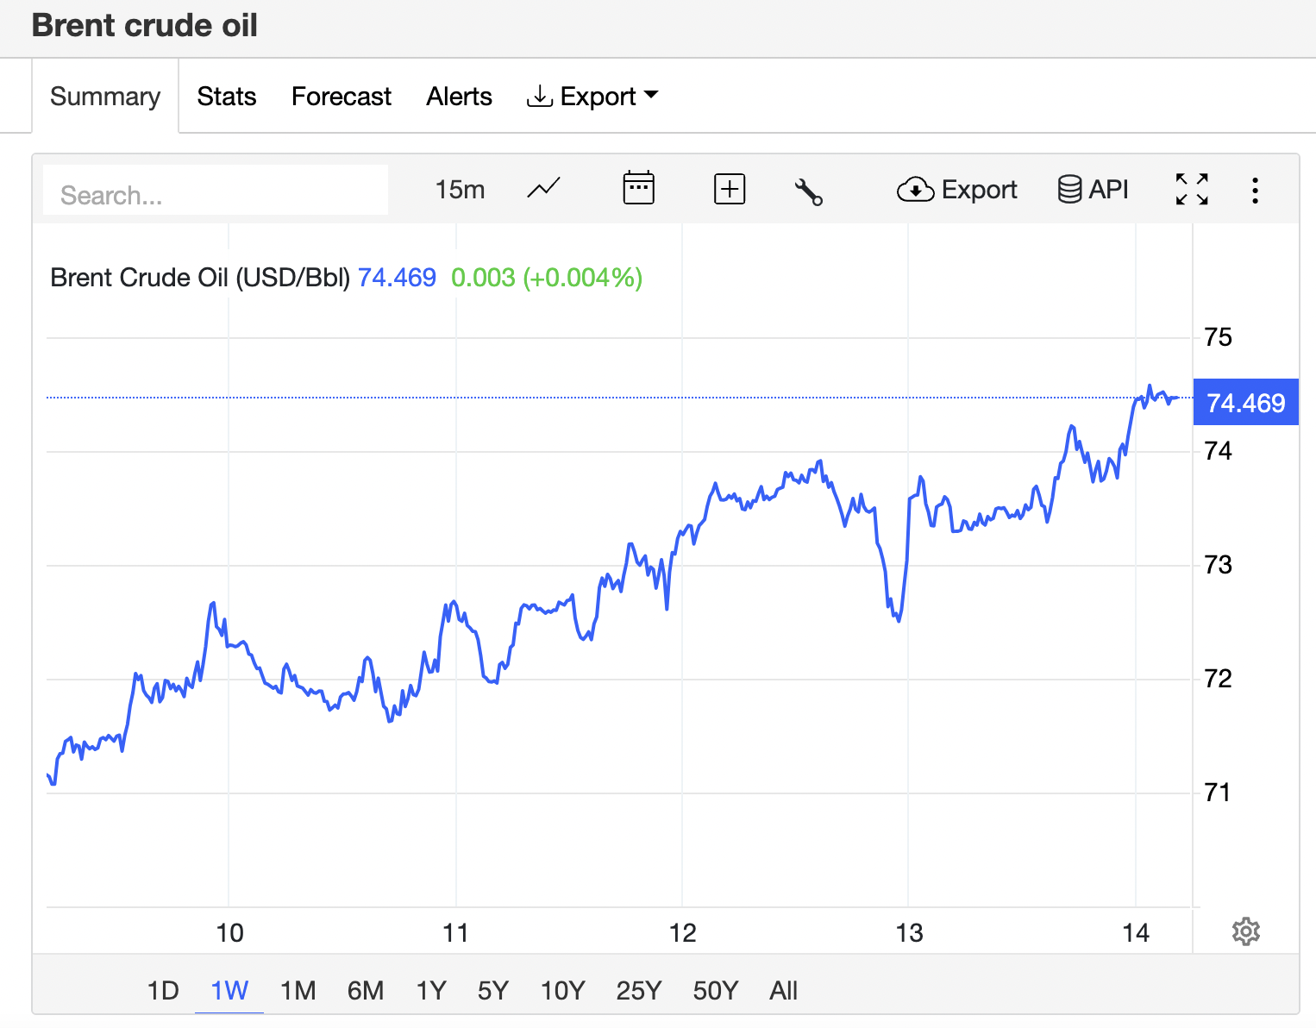Open the API database button
Viewport: 1316px width, 1028px height.
(x=1093, y=189)
